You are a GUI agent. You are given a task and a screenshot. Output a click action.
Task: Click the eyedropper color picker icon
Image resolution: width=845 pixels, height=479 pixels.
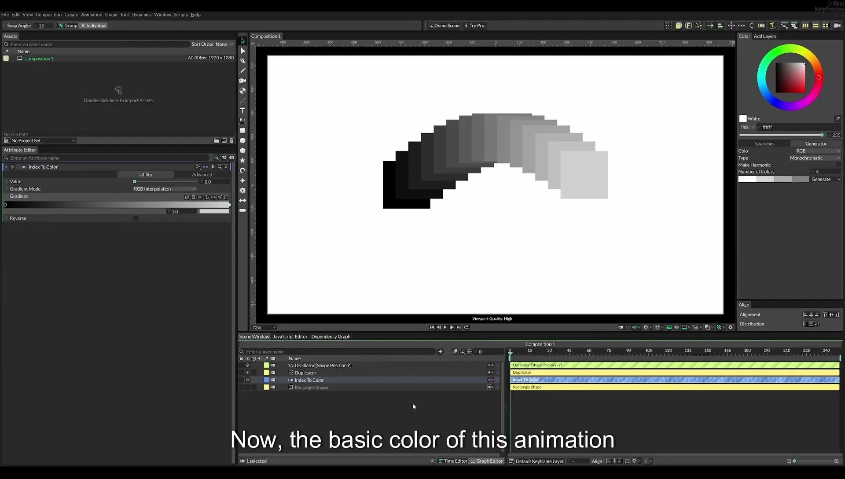(837, 119)
